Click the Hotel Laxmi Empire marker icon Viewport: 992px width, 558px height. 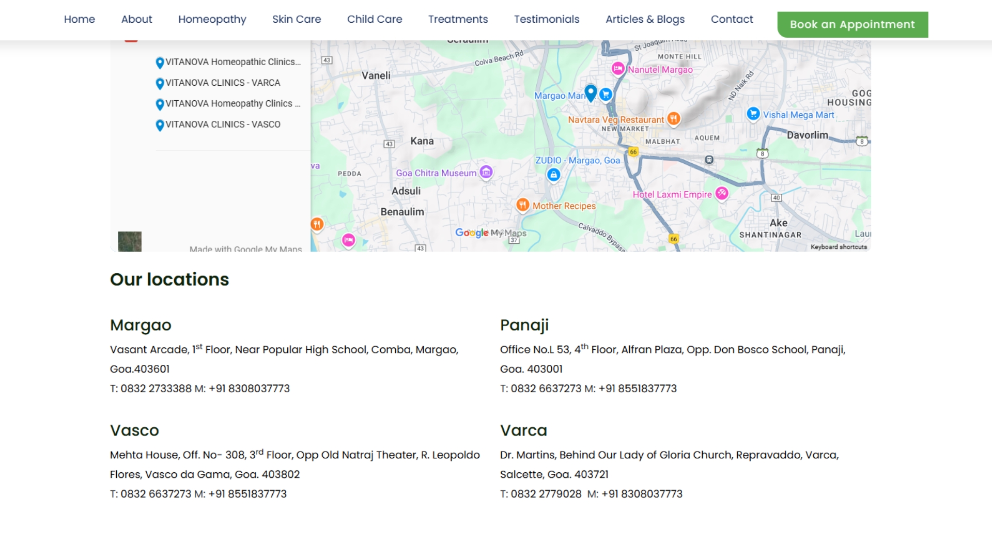click(722, 193)
